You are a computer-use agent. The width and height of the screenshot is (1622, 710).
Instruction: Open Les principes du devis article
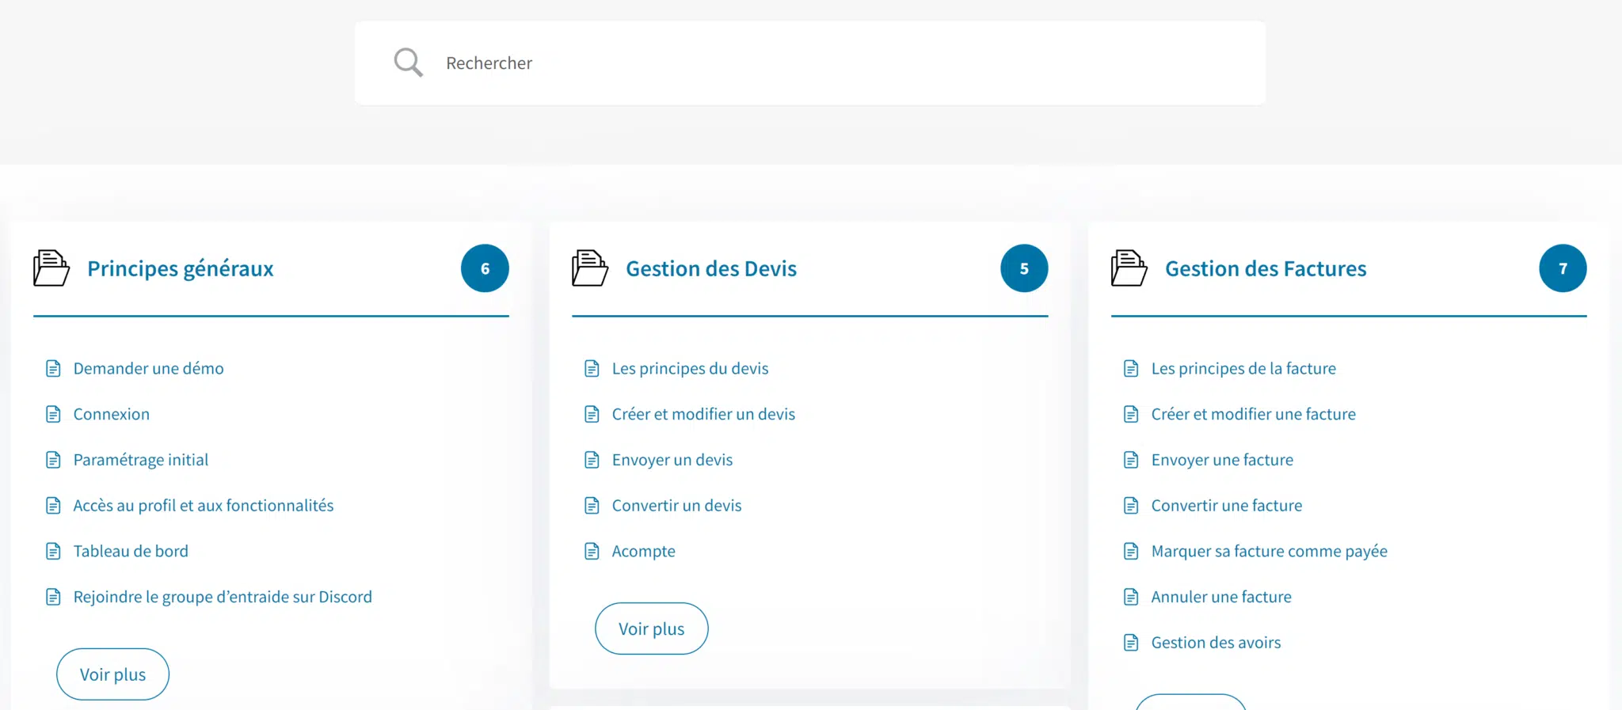pyautogui.click(x=690, y=369)
